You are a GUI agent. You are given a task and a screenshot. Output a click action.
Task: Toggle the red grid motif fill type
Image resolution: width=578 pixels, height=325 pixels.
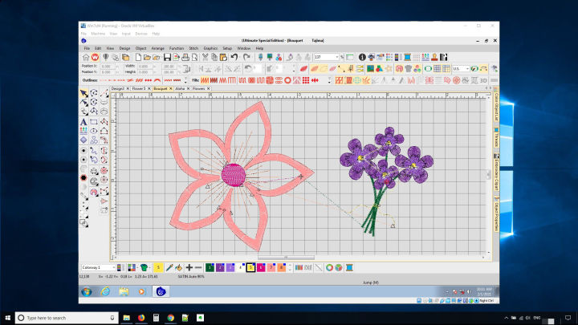point(306,80)
